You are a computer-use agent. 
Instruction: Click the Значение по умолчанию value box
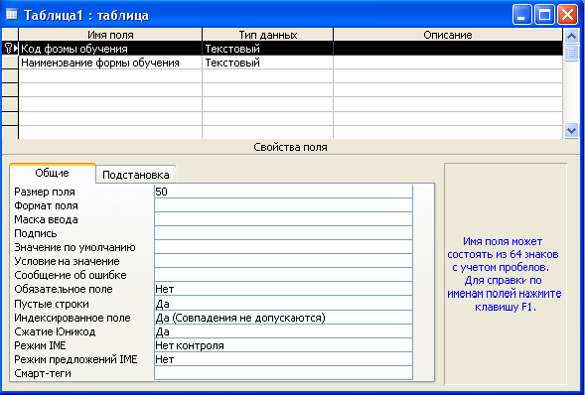point(283,247)
